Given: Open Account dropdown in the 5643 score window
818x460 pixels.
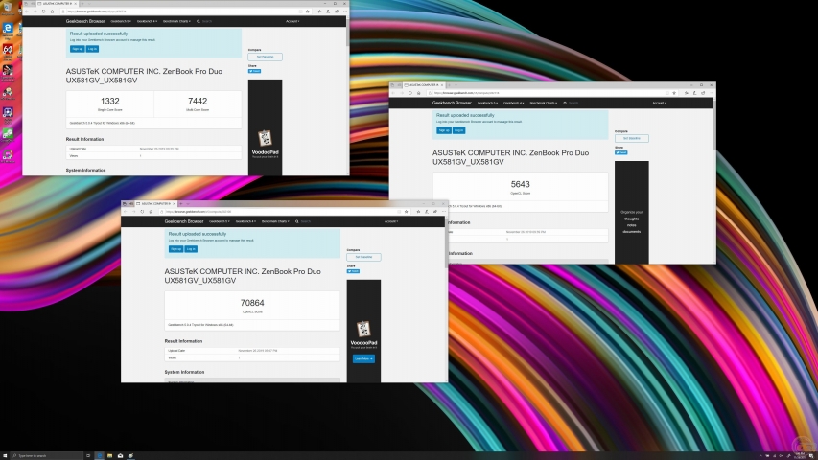Looking at the screenshot, I should tap(660, 103).
